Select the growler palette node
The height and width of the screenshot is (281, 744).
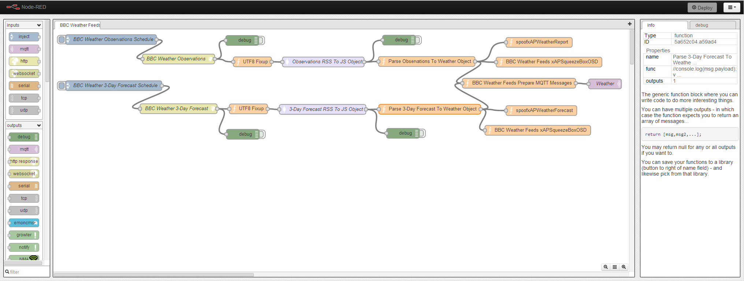point(24,235)
